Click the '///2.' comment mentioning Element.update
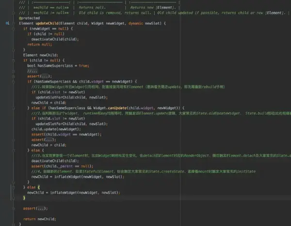291x226 pixels. pos(161,113)
